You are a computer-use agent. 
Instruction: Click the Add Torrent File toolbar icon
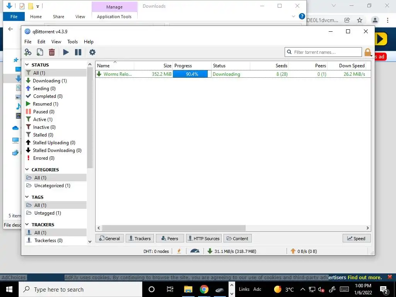pos(40,52)
